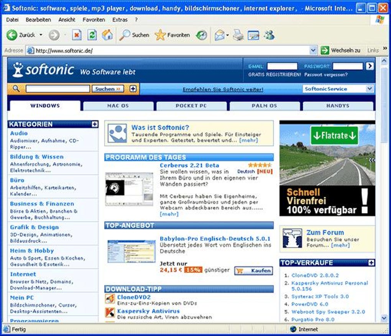Open the Favoriten star toolbar button

pyautogui.click(x=172, y=35)
